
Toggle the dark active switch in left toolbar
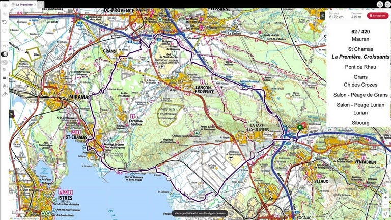pos(4,54)
